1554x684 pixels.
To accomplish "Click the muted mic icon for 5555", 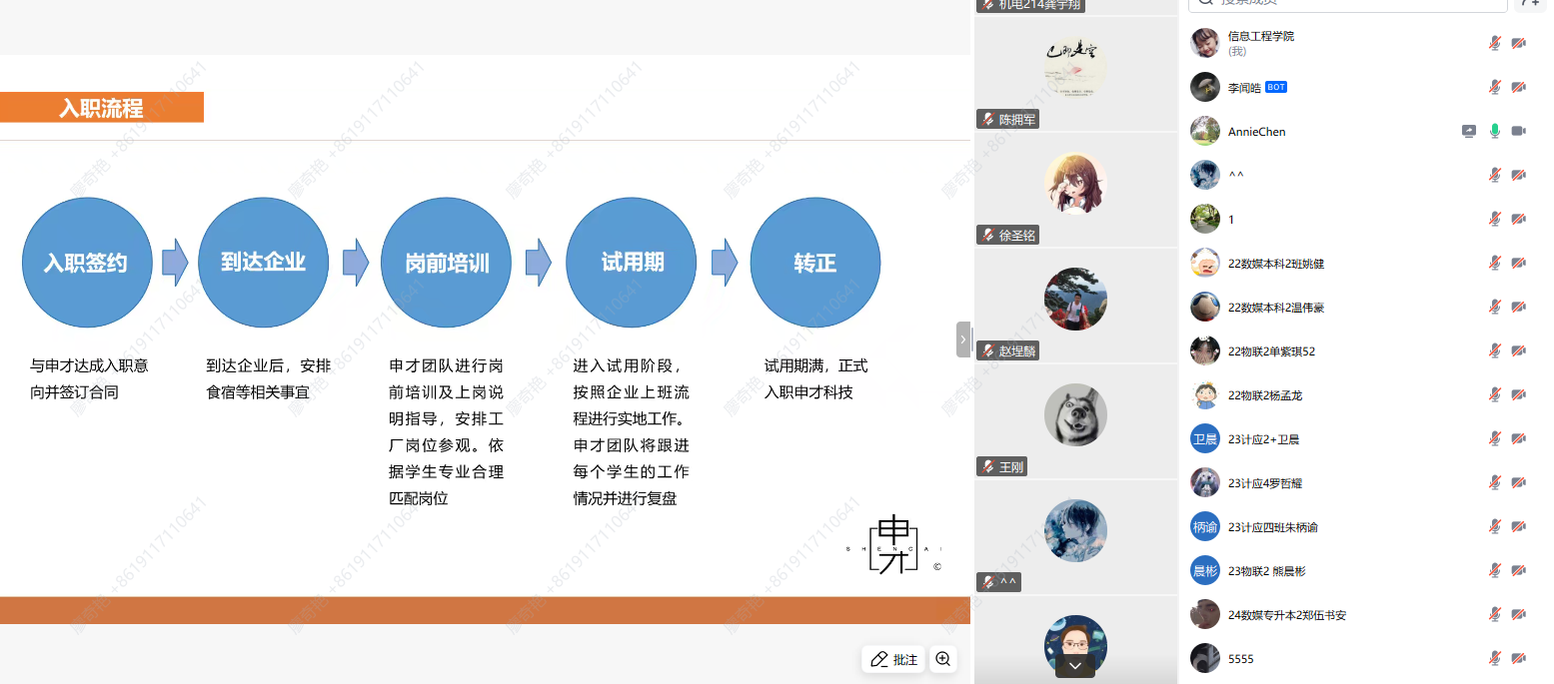I will coord(1495,658).
